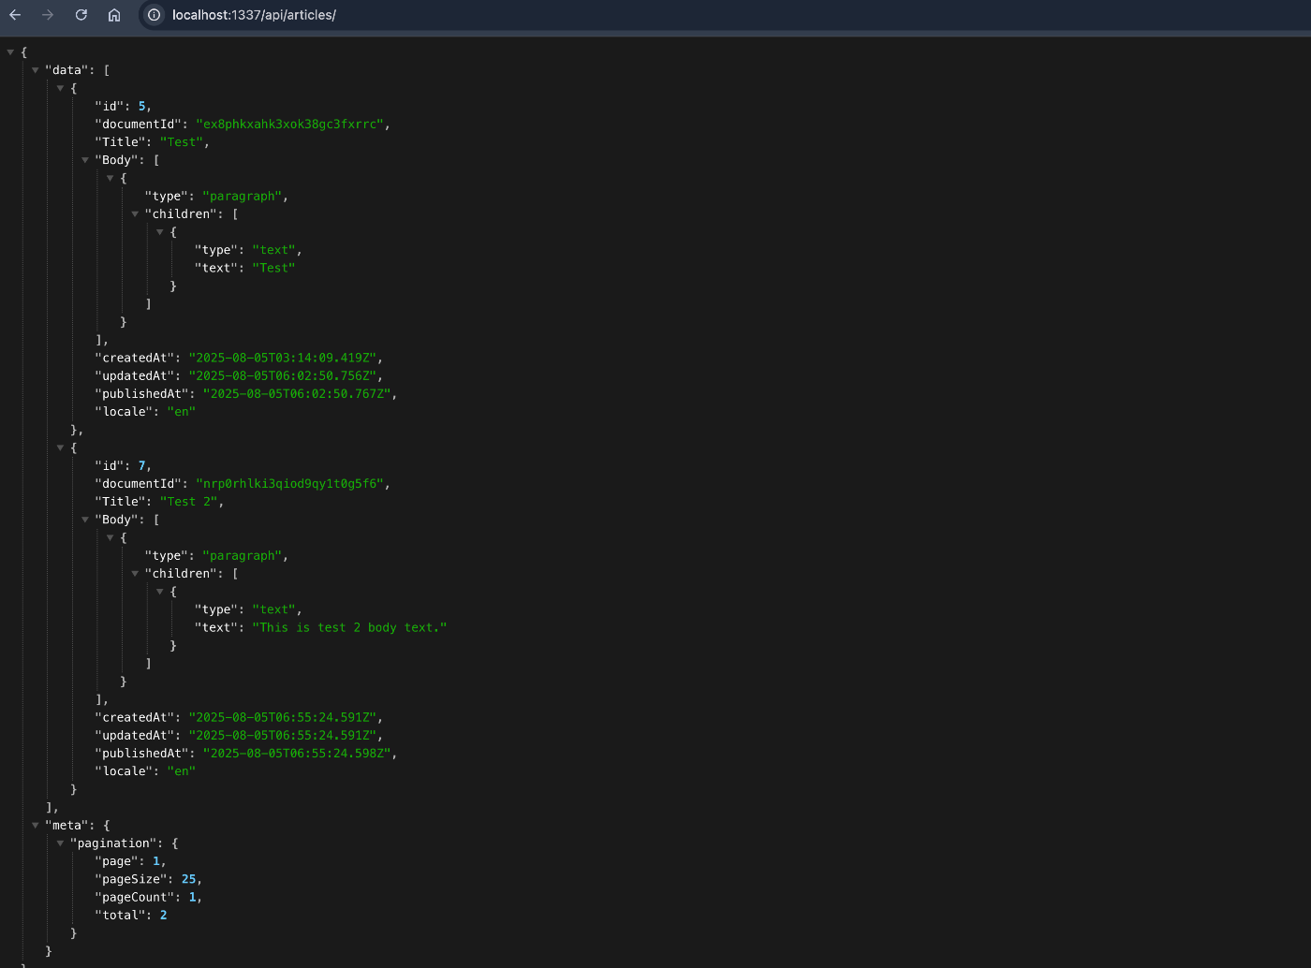Click the browser forward arrow

click(x=48, y=15)
